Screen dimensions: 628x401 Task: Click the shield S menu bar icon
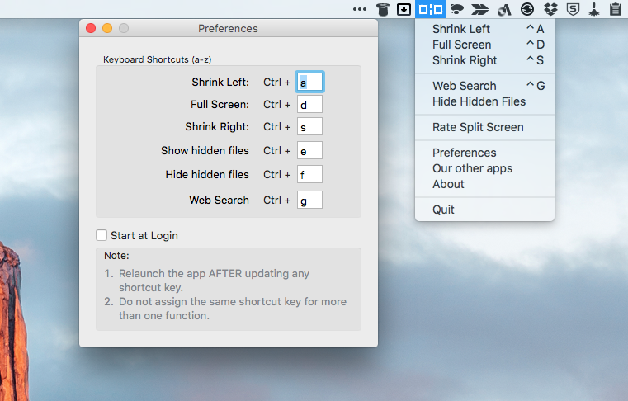coord(574,9)
